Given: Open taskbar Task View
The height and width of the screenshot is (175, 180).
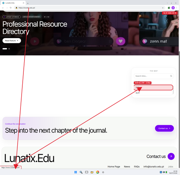Looking at the screenshot, I should (86, 172).
